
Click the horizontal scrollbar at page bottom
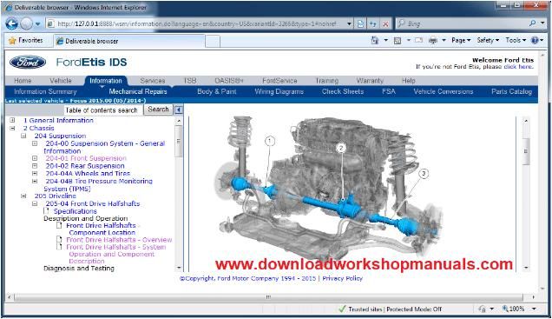(x=268, y=297)
